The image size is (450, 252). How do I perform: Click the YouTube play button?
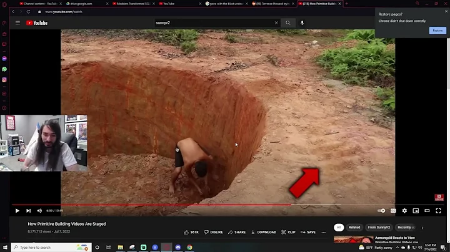pos(17,211)
